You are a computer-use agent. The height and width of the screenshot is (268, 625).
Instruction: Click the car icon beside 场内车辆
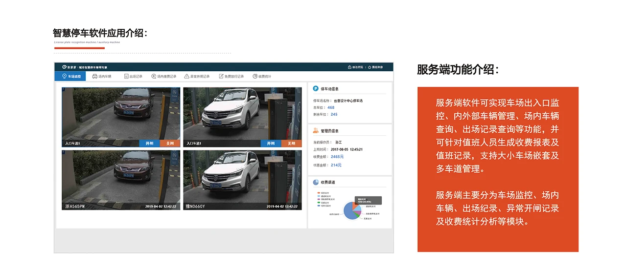94,76
